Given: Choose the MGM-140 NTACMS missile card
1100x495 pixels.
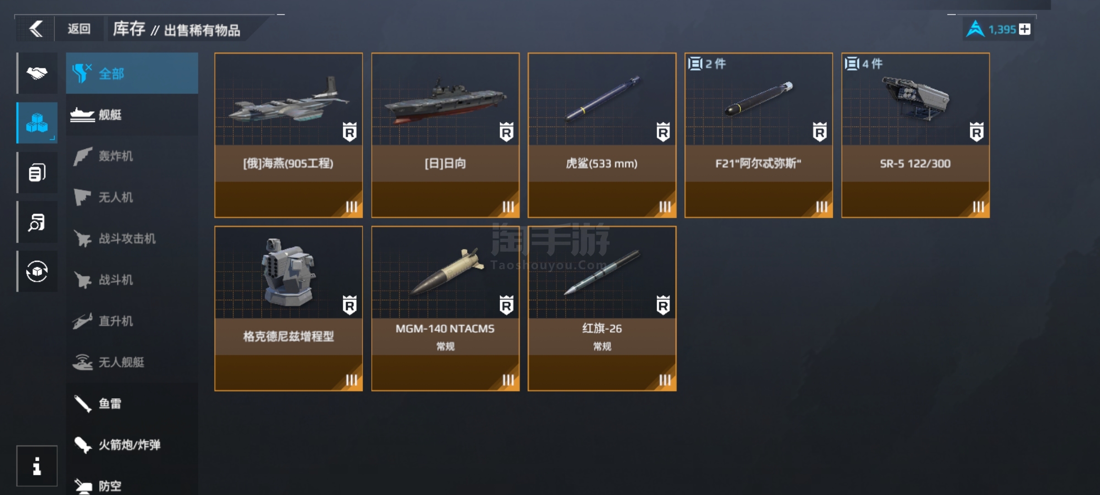Looking at the screenshot, I should pyautogui.click(x=445, y=308).
